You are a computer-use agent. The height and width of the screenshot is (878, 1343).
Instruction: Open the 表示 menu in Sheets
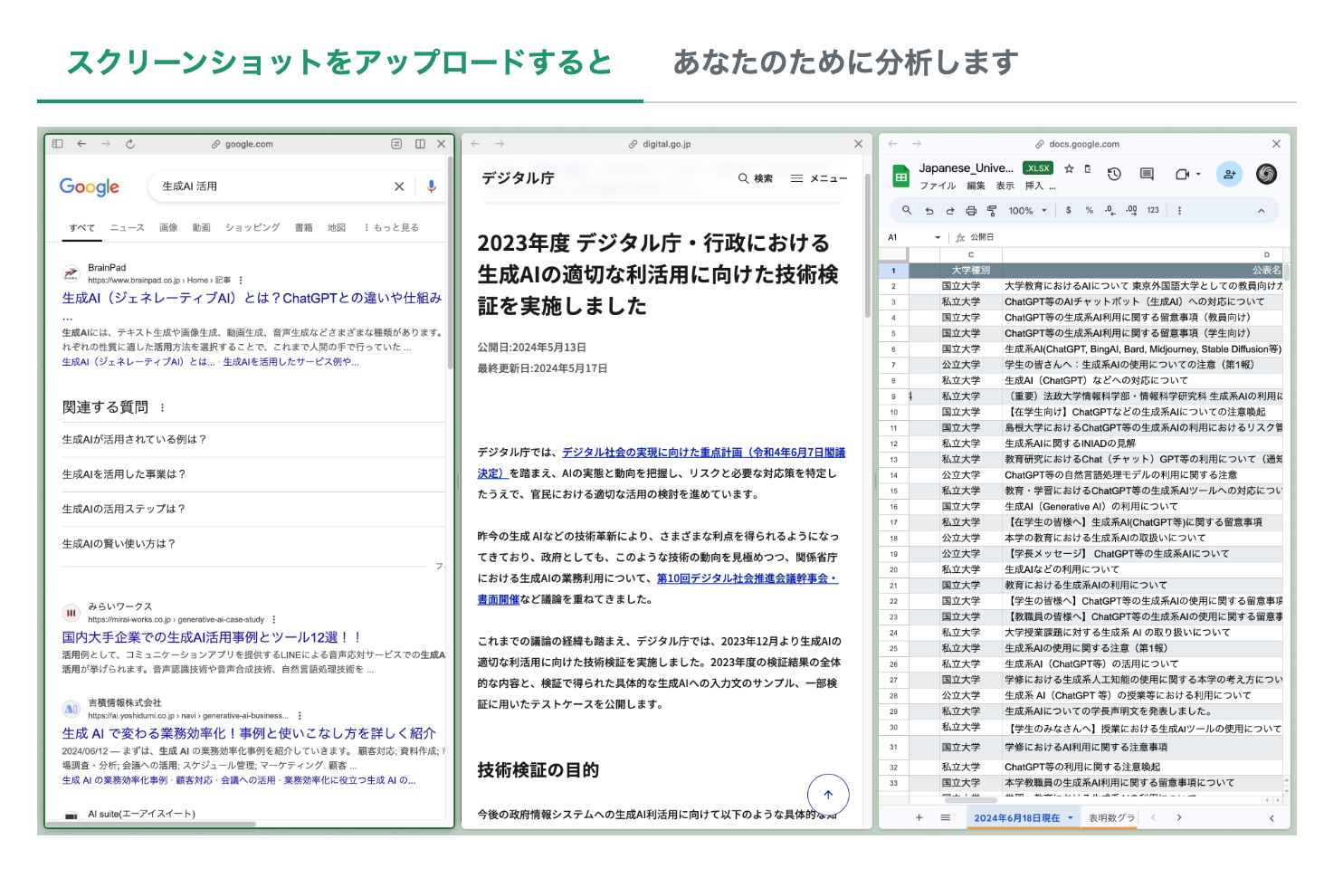1005,186
